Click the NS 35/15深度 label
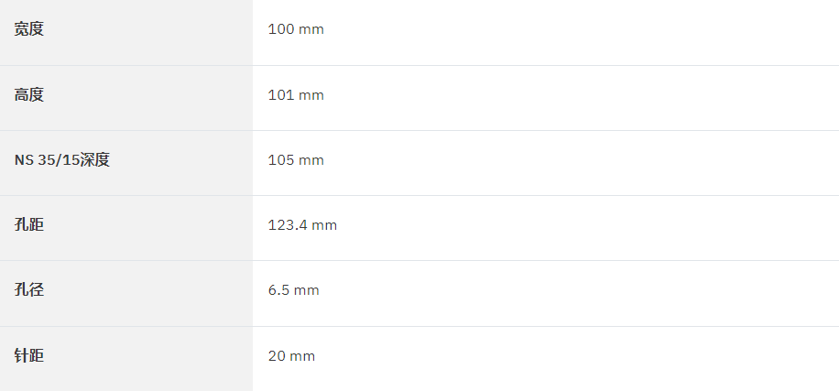This screenshot has width=839, height=391. (x=62, y=160)
